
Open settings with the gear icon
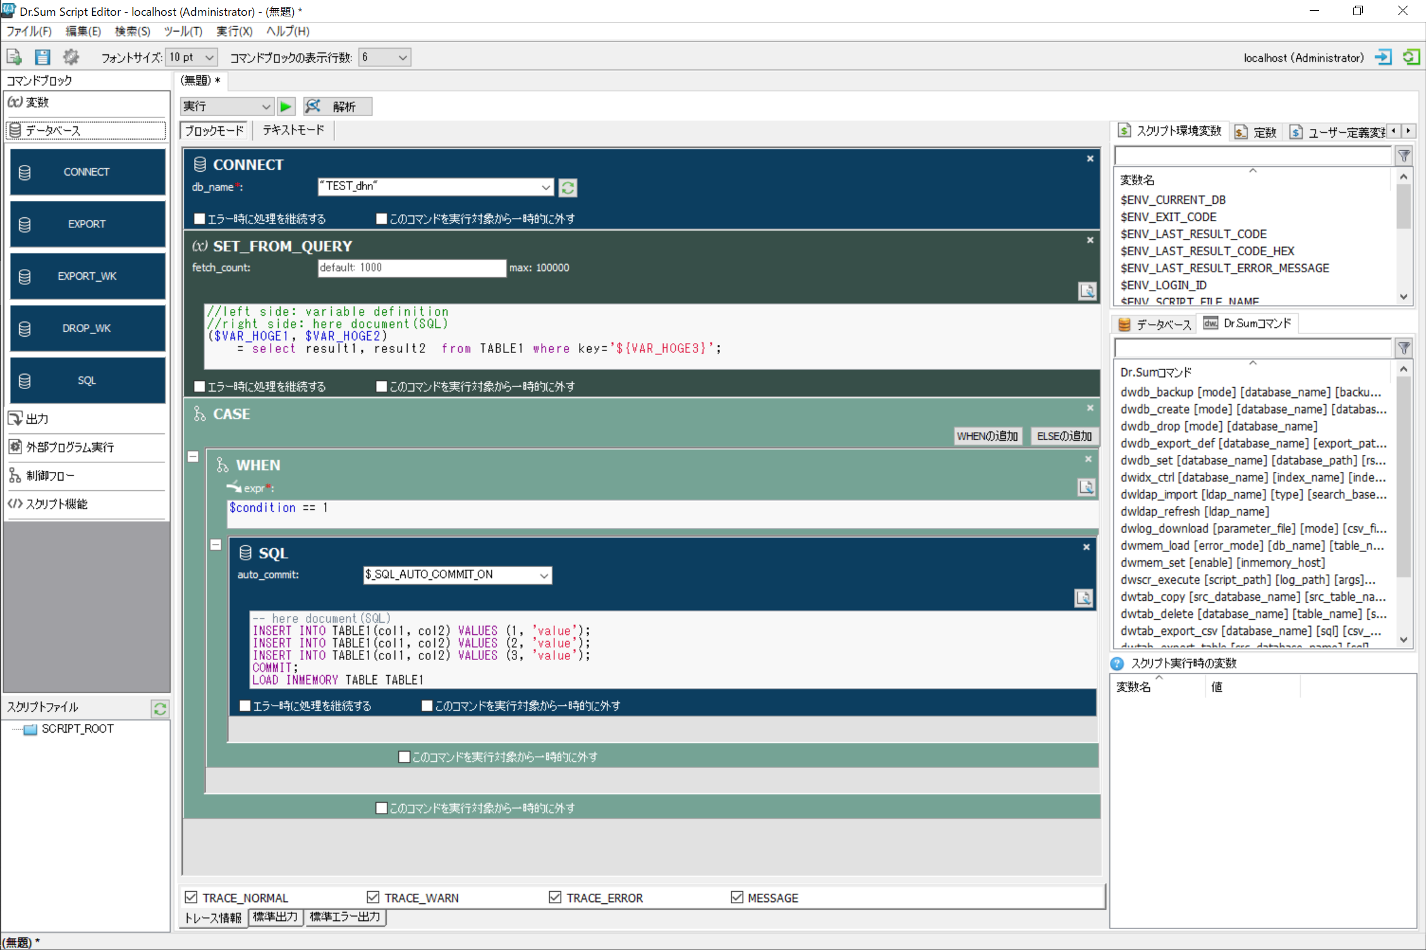click(x=71, y=57)
